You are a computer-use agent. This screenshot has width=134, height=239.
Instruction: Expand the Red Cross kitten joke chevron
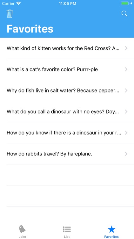(x=126, y=48)
